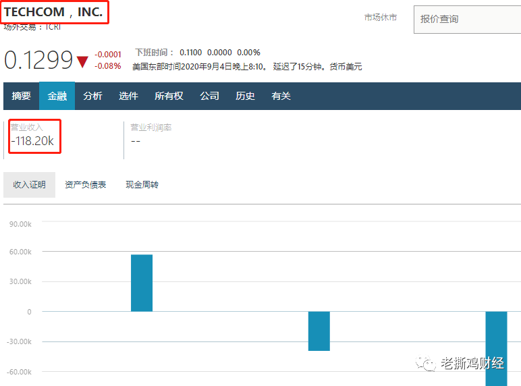
Task: Click the 下班时间 0.1100 after-hours value
Action: point(191,53)
